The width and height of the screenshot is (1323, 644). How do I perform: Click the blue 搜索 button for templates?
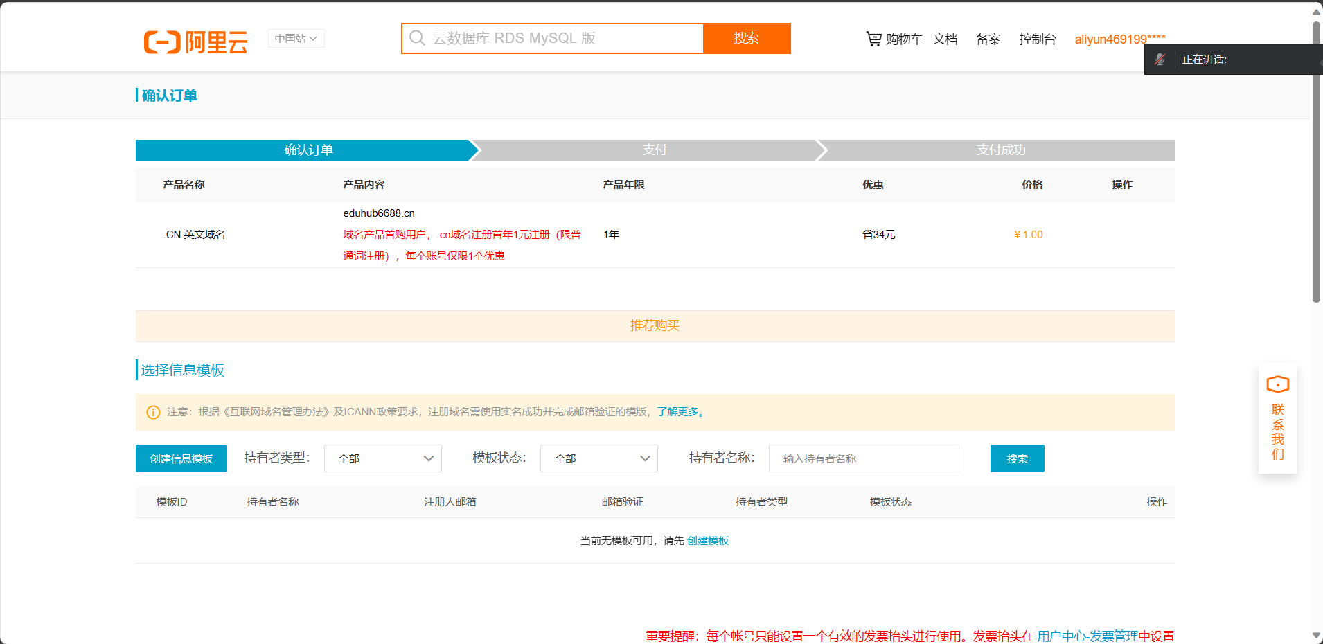point(1018,458)
